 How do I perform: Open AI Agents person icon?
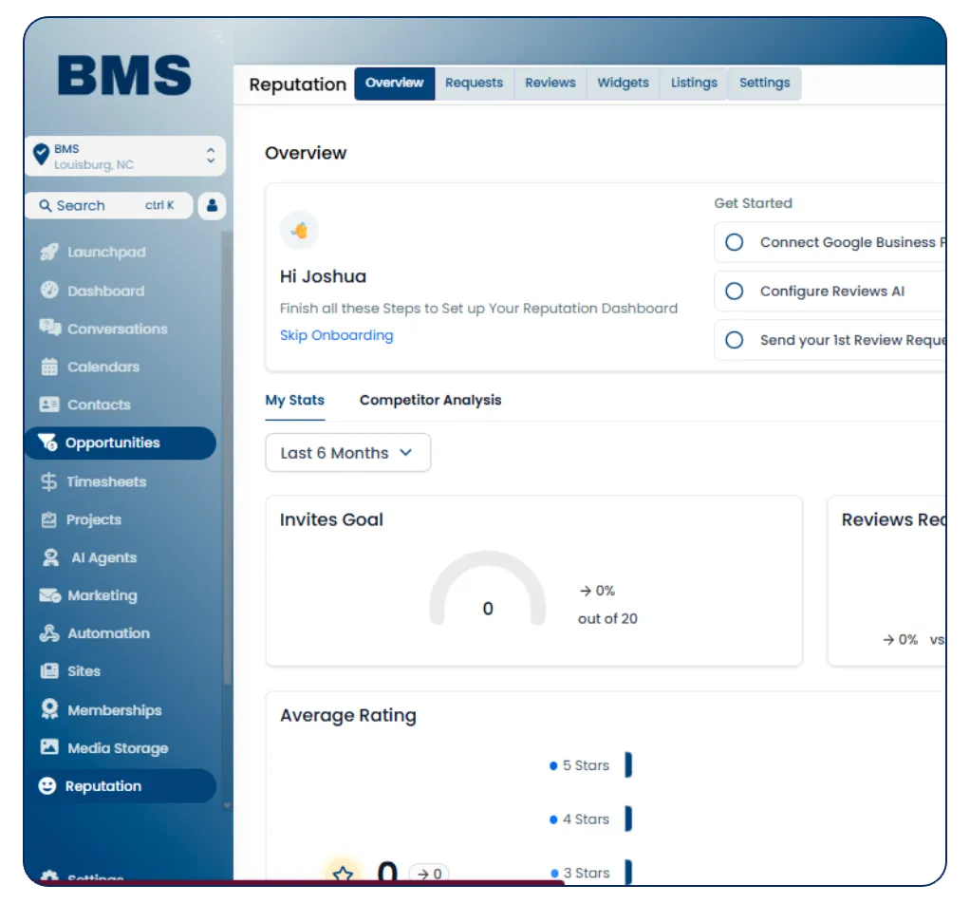pyautogui.click(x=50, y=557)
